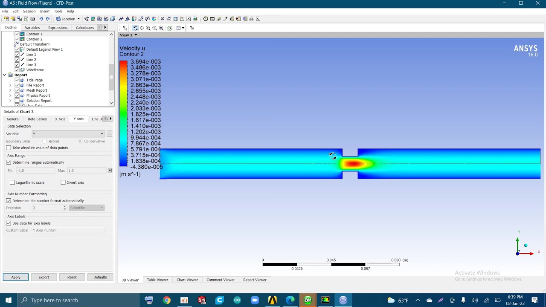Enable the Solution Report checkbox
546x307 pixels.
(17, 101)
